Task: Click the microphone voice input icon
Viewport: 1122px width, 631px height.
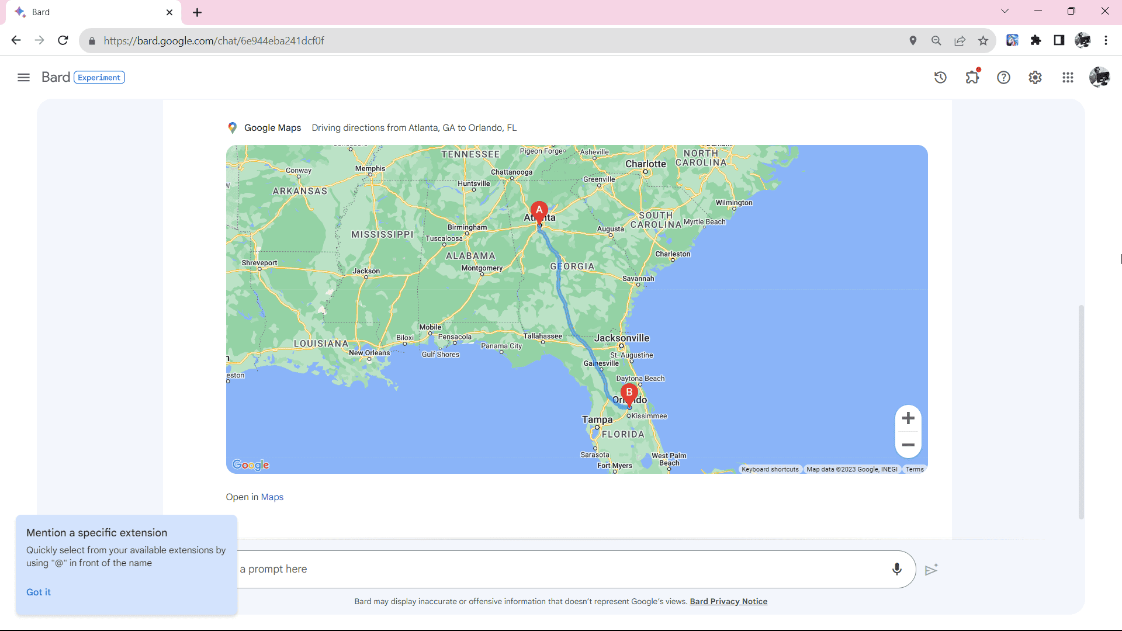Action: coord(896,569)
